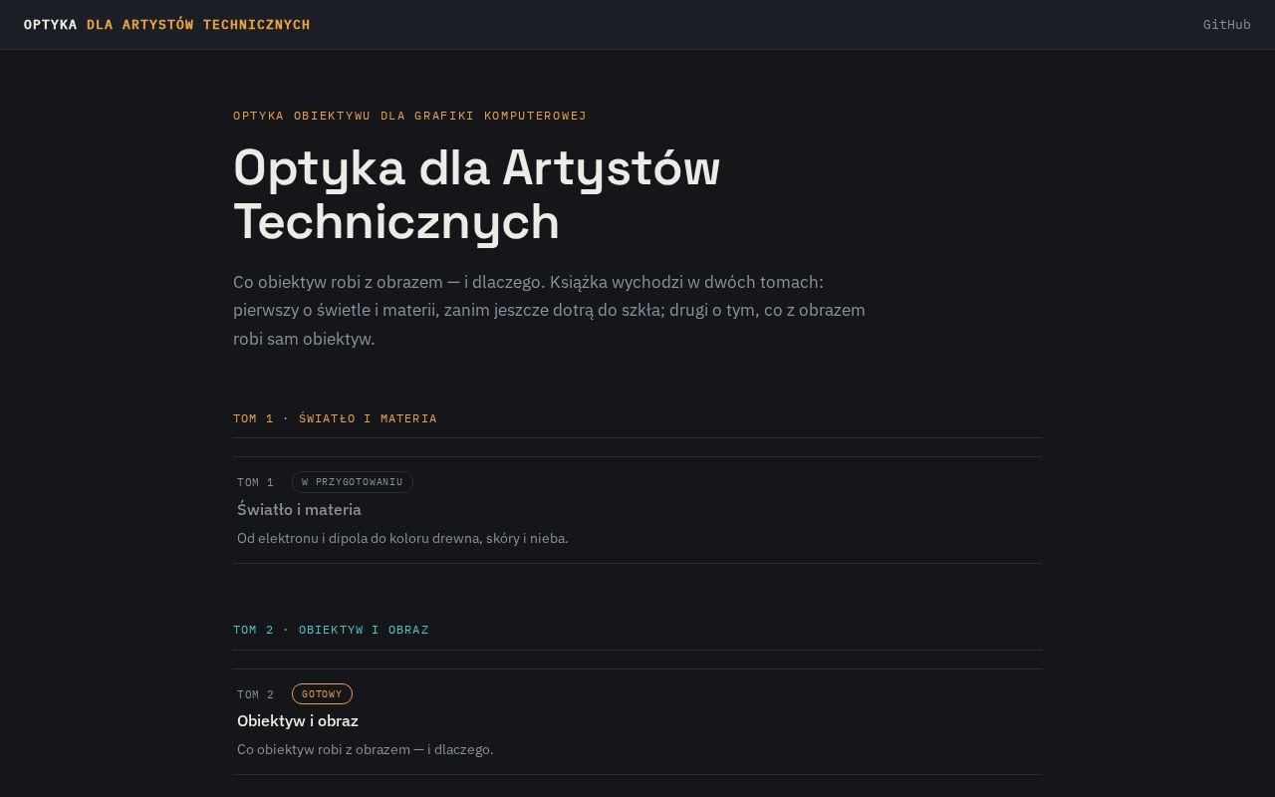Open the 'Obiektyw i obraz' volume card
1275x797 pixels.
click(637, 721)
